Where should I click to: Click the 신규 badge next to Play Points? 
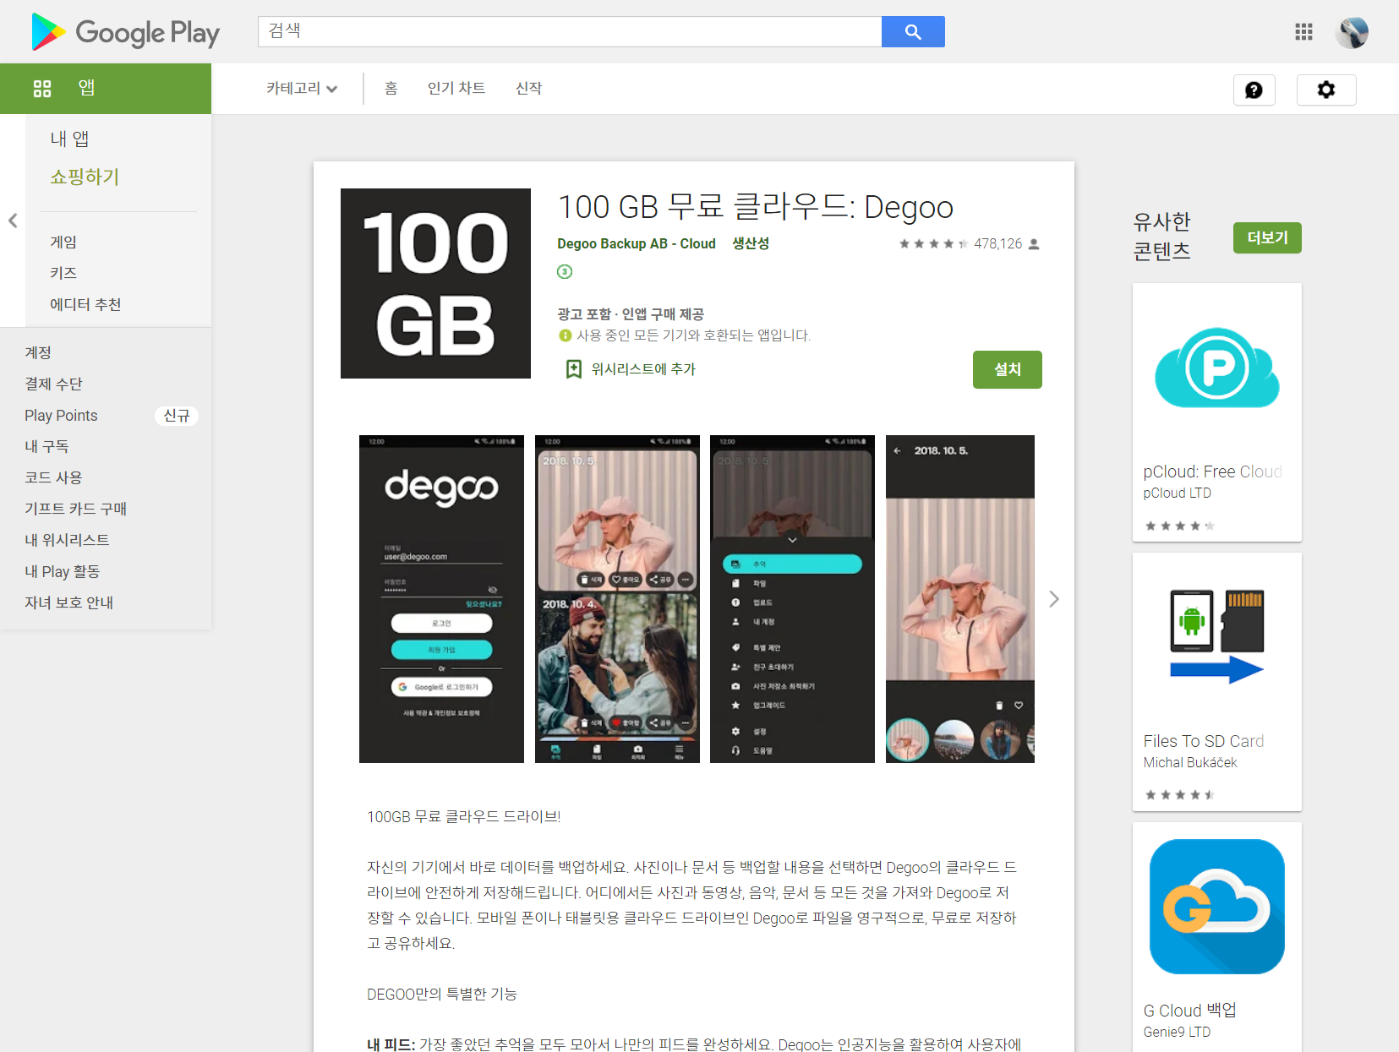tap(177, 416)
